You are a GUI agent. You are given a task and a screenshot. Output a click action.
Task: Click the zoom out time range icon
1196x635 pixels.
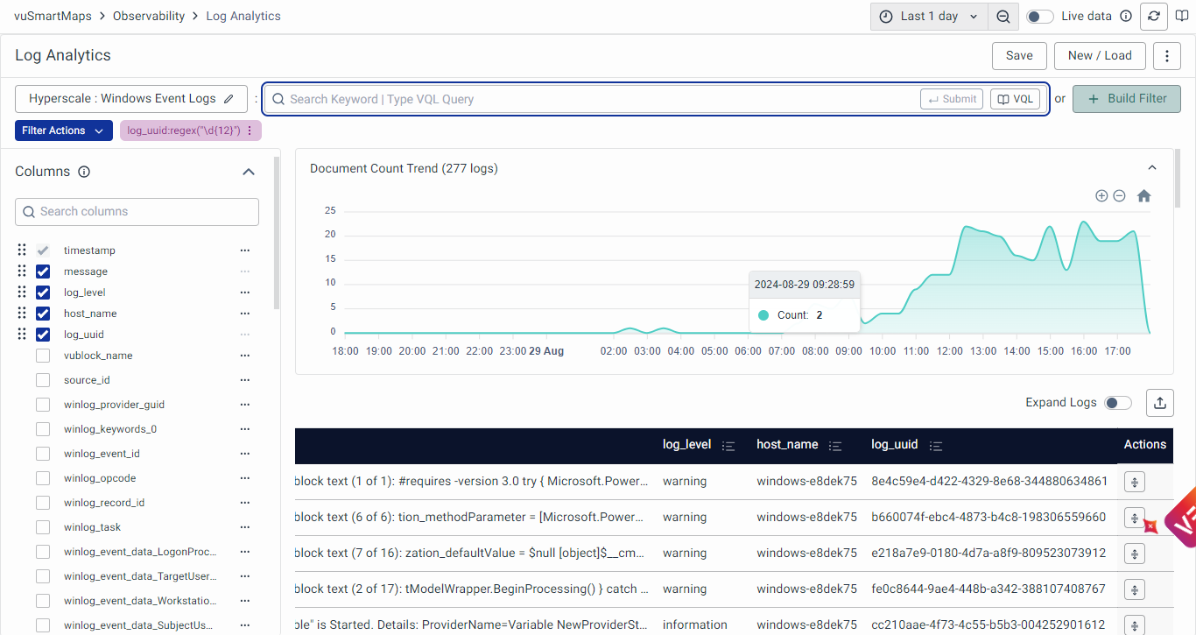1003,17
